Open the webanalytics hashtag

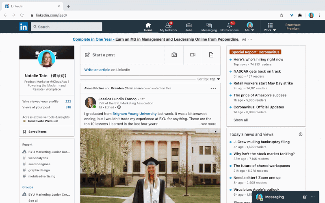[38, 158]
